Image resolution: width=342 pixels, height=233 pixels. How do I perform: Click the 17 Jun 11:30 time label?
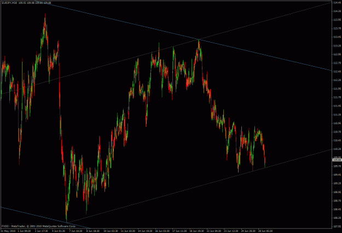pyautogui.click(x=179, y=231)
